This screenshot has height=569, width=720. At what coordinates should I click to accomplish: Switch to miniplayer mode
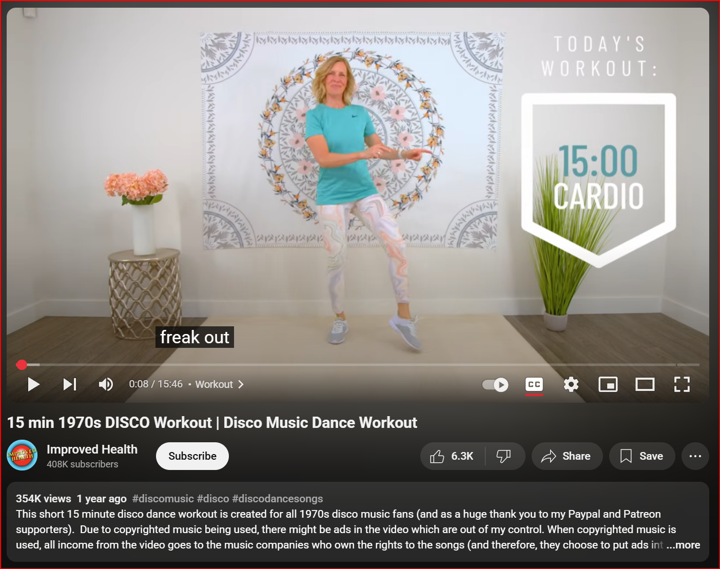pyautogui.click(x=608, y=384)
